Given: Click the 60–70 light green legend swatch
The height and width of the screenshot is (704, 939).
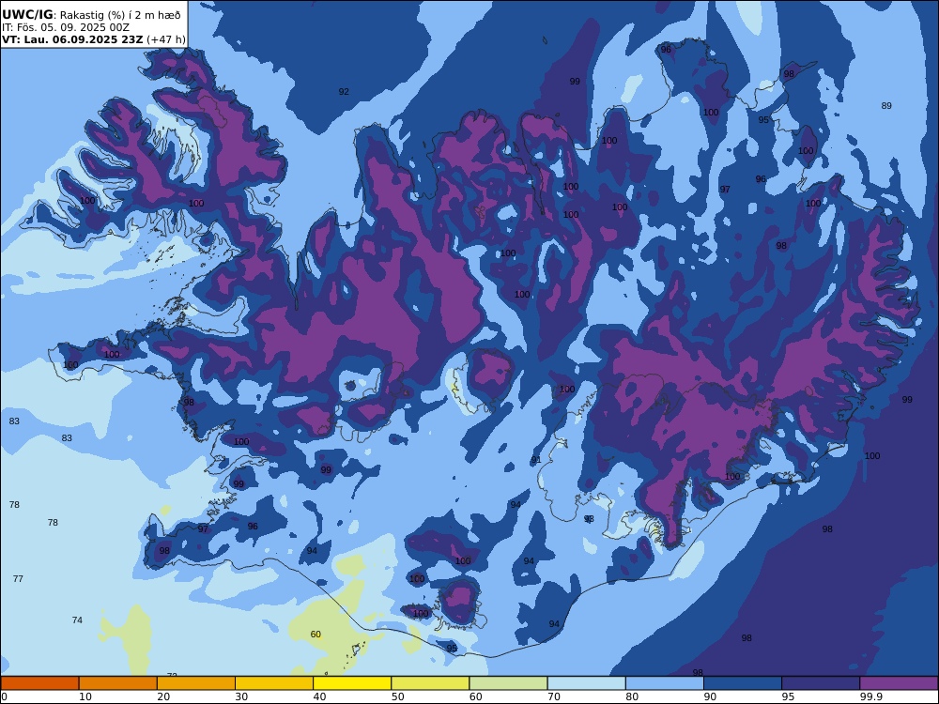Looking at the screenshot, I should click(x=508, y=683).
